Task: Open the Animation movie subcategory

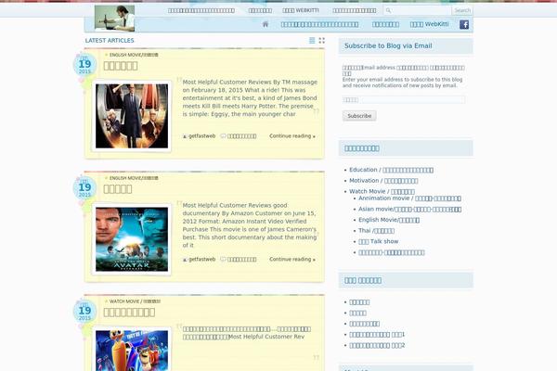Action: tap(409, 198)
